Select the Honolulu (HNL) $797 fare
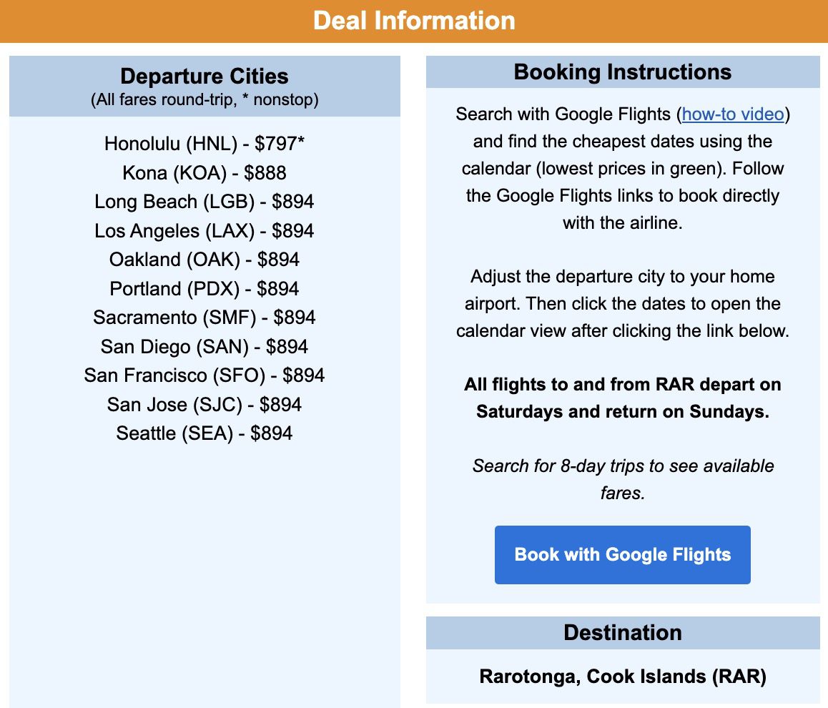This screenshot has height=708, width=828. point(204,144)
